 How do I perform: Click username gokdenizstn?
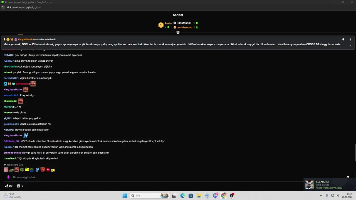pos(11,124)
